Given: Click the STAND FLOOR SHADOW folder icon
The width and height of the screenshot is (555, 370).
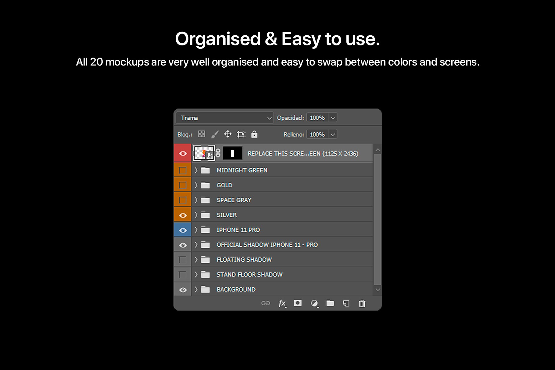Looking at the screenshot, I should [x=206, y=275].
